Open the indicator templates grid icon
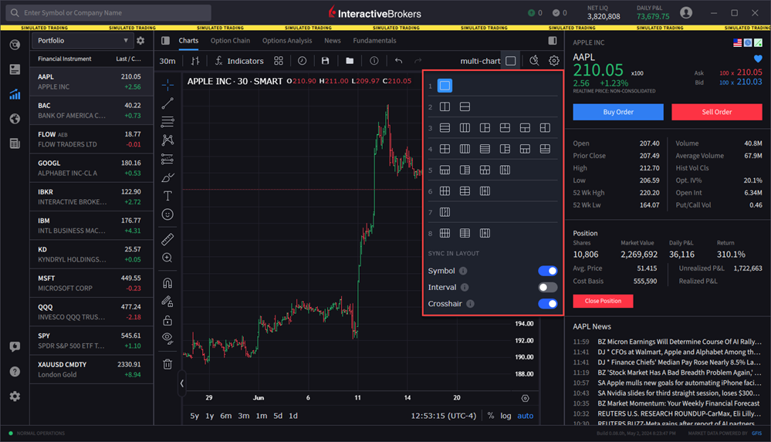Screen dimensions: 771x442 (279, 61)
